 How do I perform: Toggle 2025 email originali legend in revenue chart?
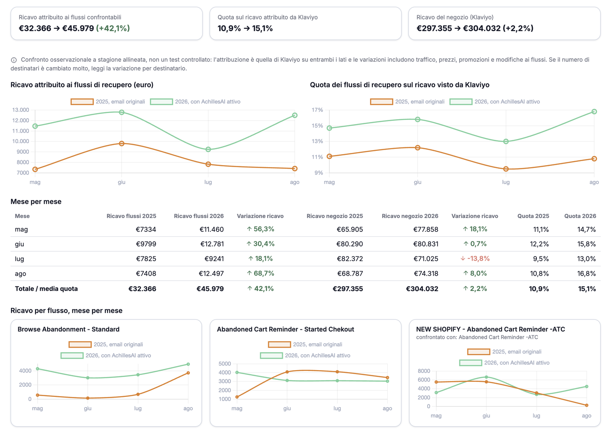(x=108, y=102)
